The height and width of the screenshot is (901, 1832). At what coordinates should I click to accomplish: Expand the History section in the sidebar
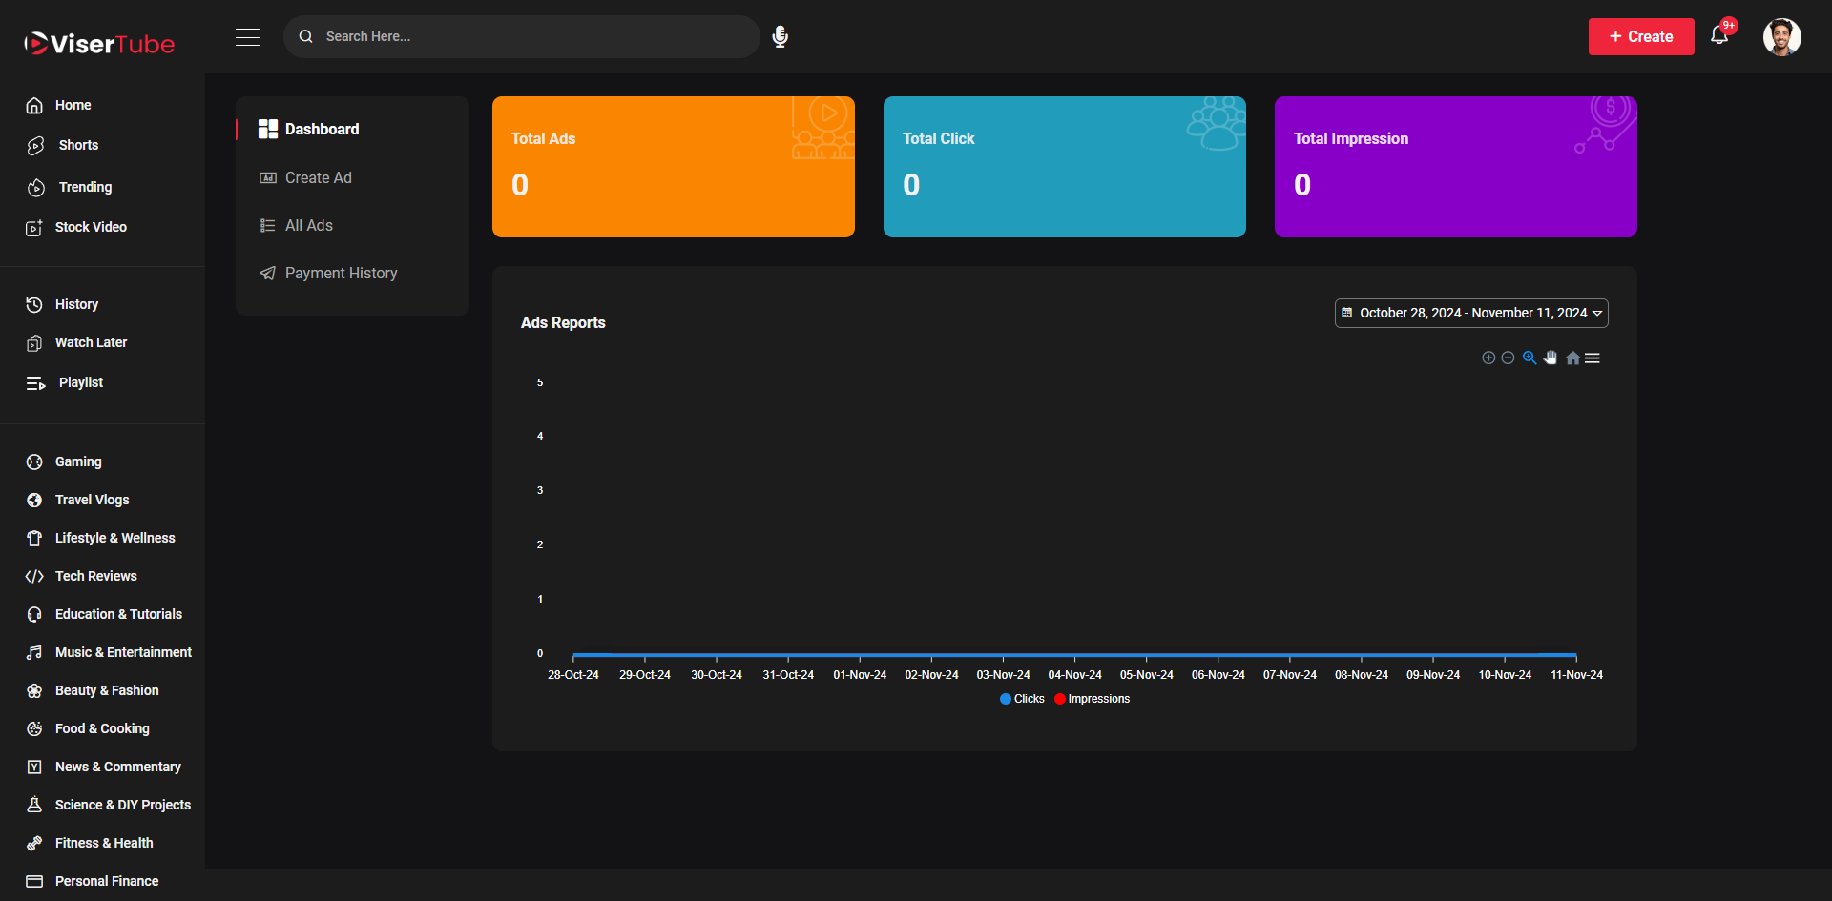point(76,304)
